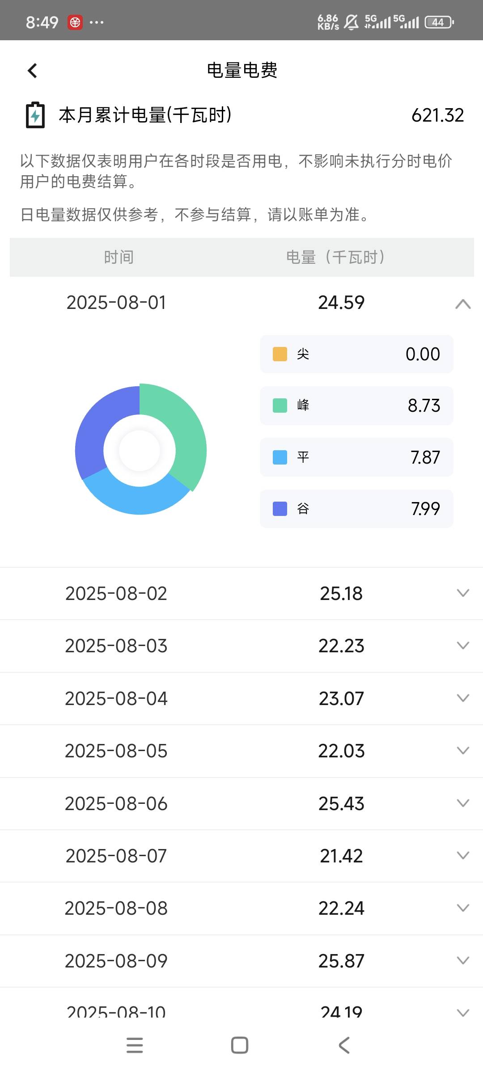Expand details for 2025-08-09
Viewport: 483px width, 1073px height.
463,960
